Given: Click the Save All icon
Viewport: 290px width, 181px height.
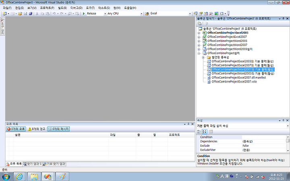Looking at the screenshot, I should click(x=31, y=14).
